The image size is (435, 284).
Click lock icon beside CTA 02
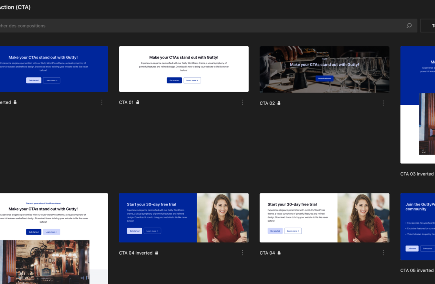pos(279,103)
